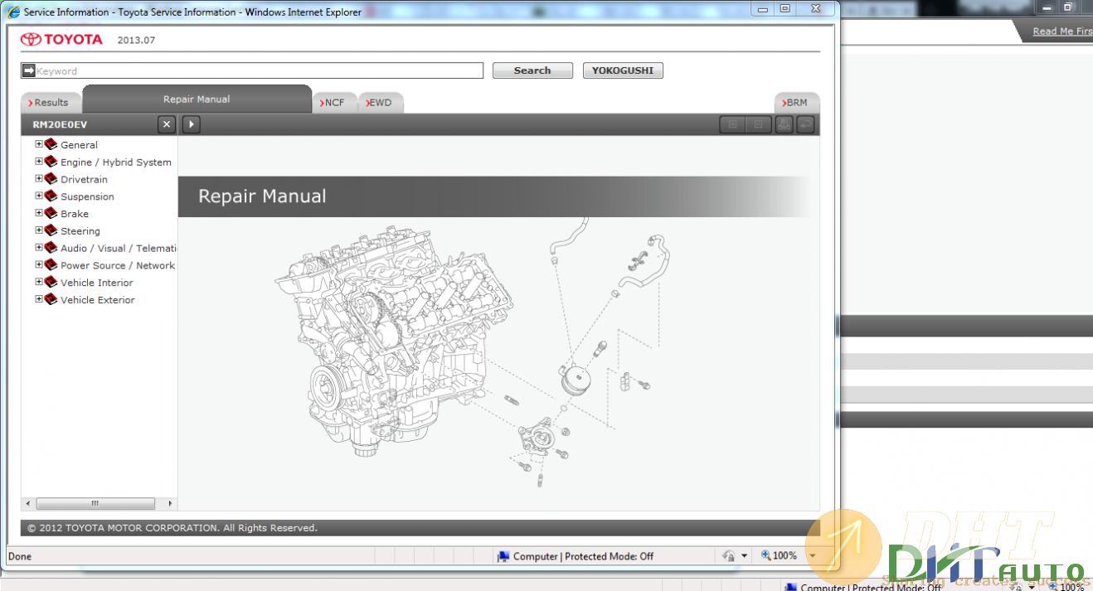Expand the Brake tree node
The width and height of the screenshot is (1093, 591).
point(38,213)
